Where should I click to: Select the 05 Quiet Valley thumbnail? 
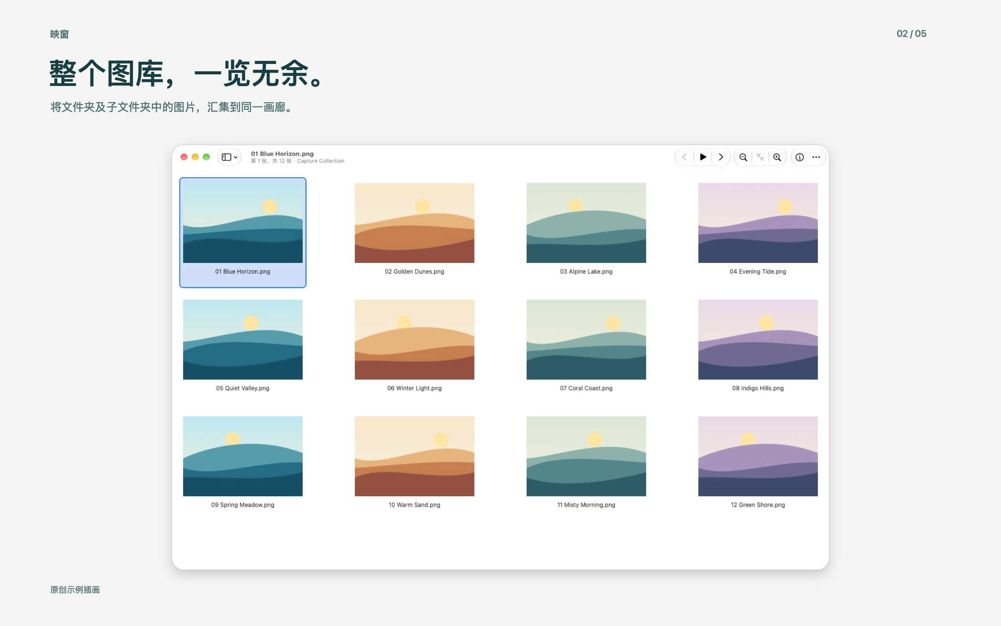coord(243,339)
